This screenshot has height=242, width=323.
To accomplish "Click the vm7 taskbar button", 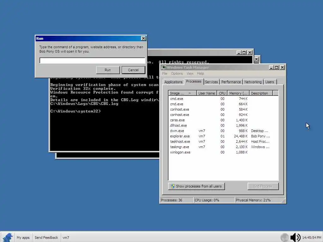I will pos(66,238).
